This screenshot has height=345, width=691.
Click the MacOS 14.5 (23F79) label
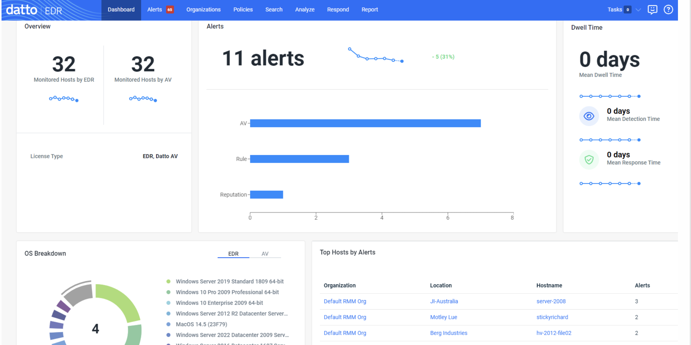point(201,324)
